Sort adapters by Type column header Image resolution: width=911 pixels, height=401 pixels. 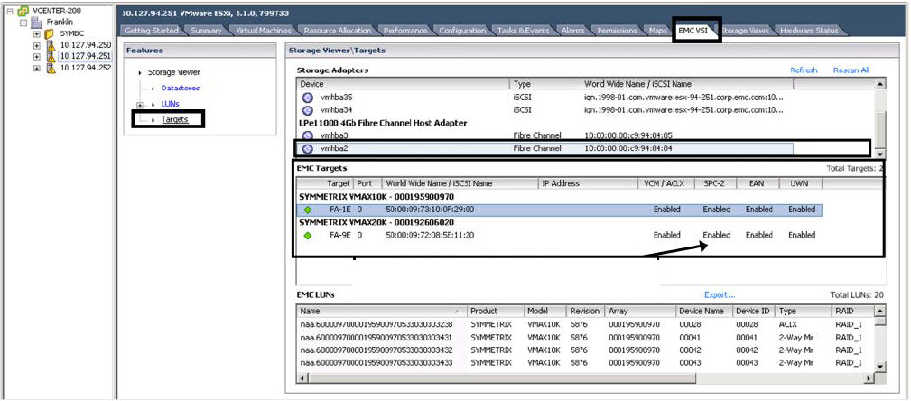[545, 84]
